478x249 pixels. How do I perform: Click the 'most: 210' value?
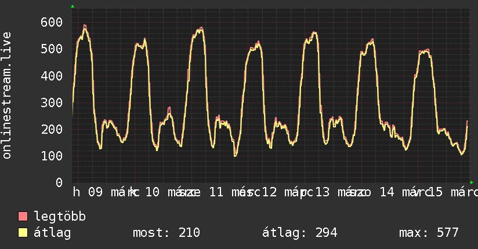(x=166, y=233)
